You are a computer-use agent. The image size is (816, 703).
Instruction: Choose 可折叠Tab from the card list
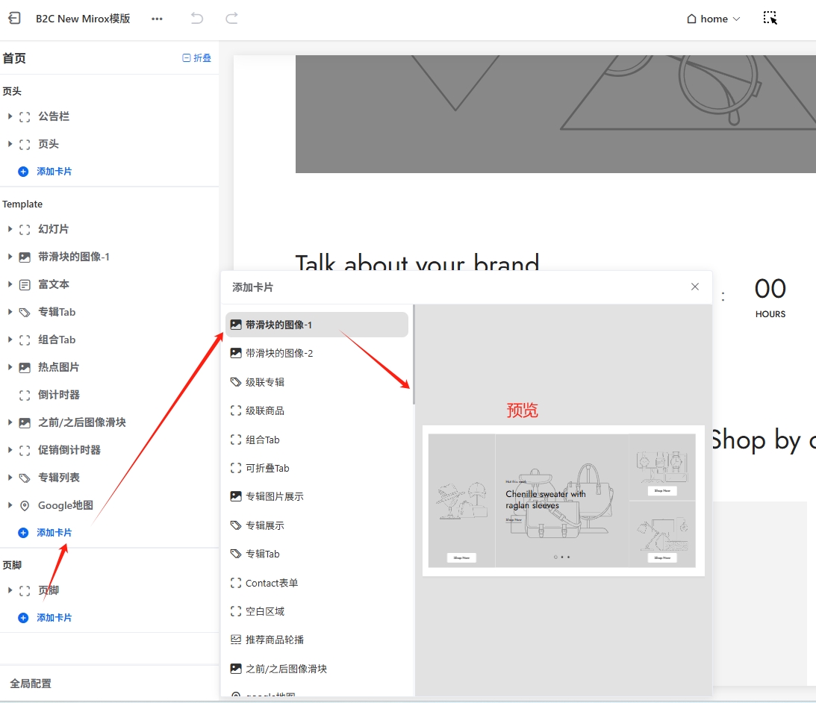[267, 468]
